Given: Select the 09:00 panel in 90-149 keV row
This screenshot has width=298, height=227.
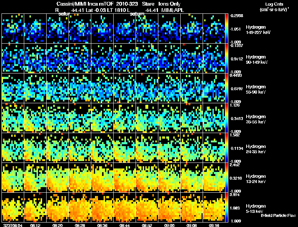Looking at the screenshot, I should pyautogui.click(x=169, y=59).
